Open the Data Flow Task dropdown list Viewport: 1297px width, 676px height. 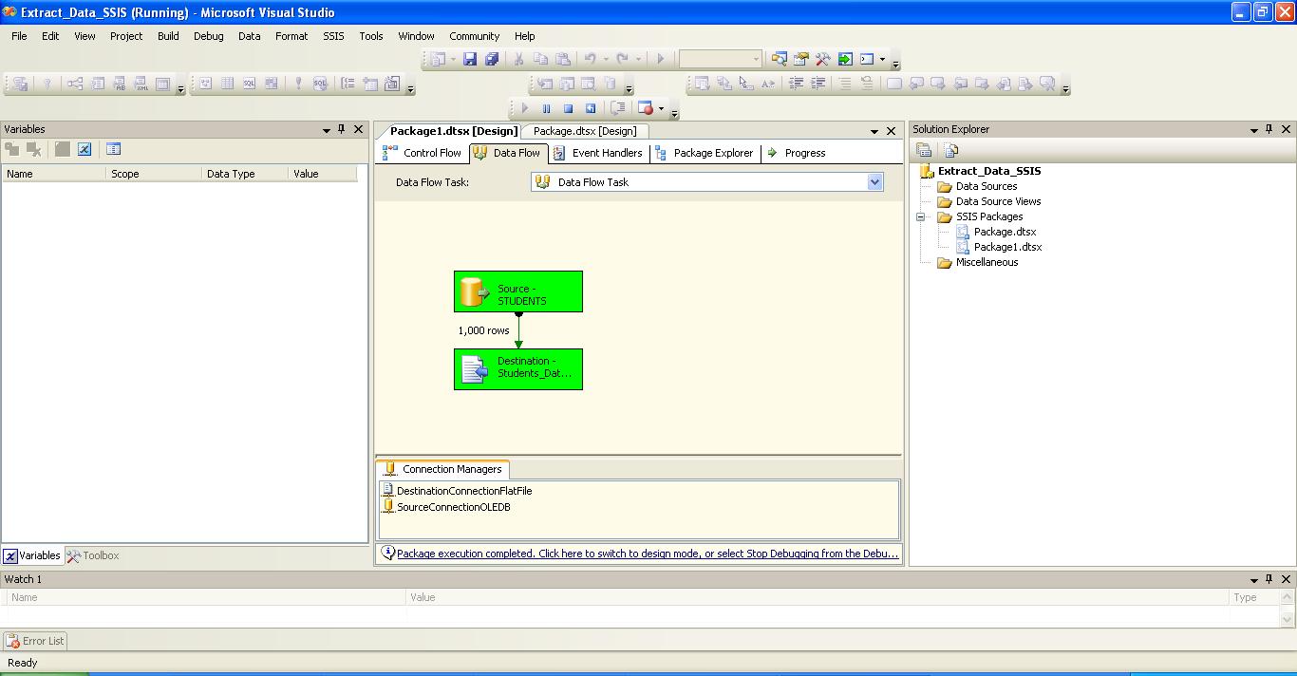click(874, 181)
